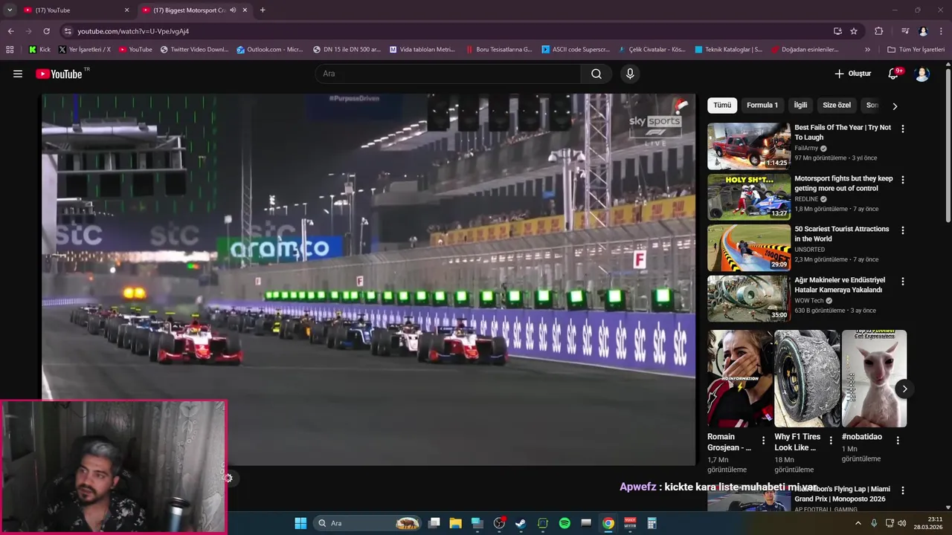Open the Twitter Video Downl... bookmark
The image size is (952, 535).
[194, 50]
